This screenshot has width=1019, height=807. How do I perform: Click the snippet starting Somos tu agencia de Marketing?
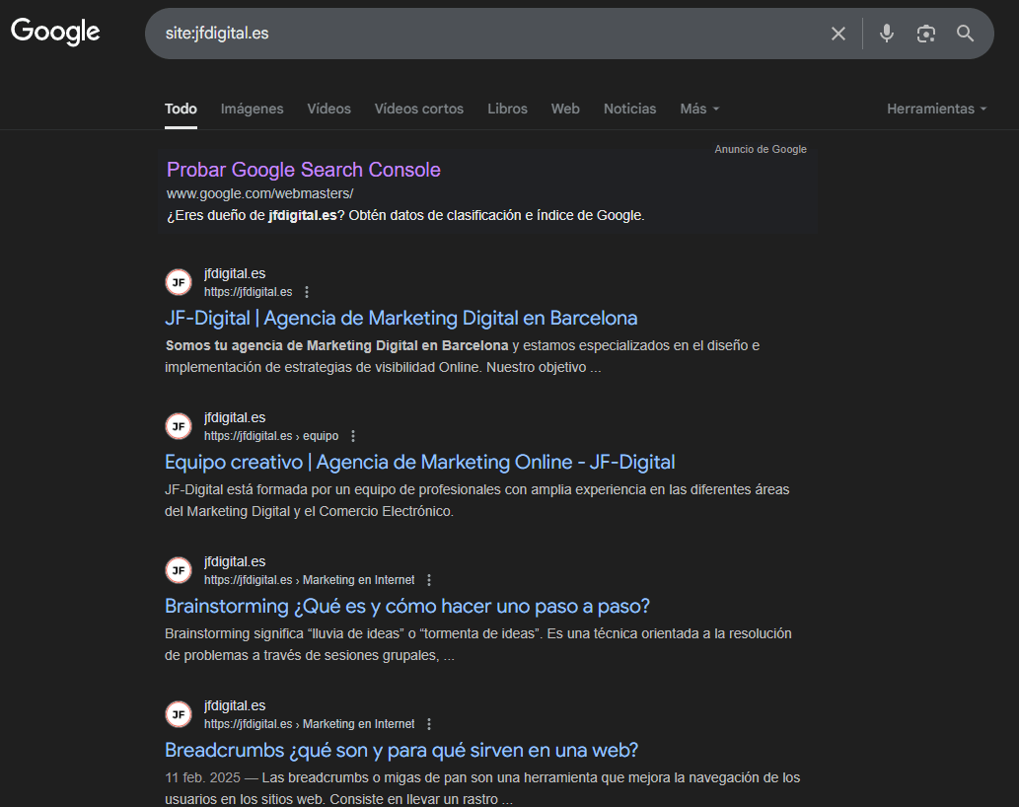[x=462, y=356]
